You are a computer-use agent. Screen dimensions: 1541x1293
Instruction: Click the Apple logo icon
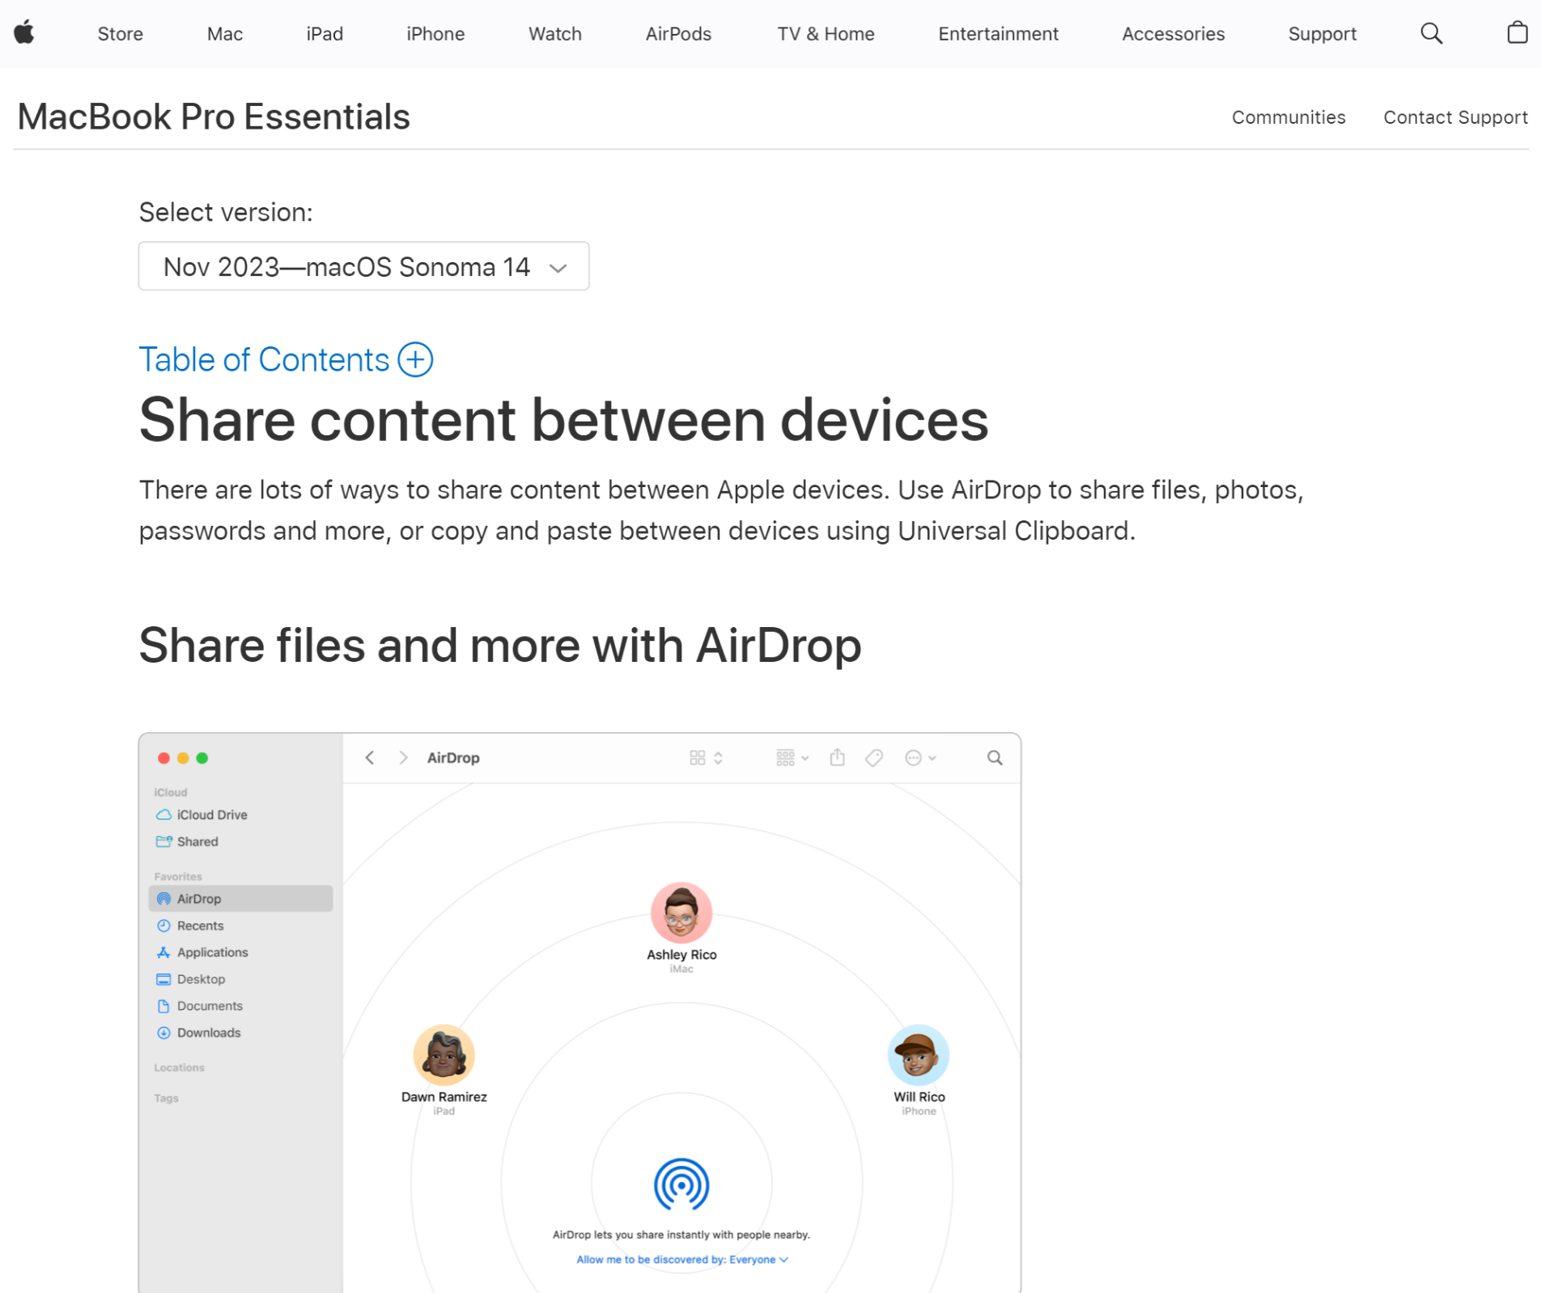pyautogui.click(x=24, y=33)
